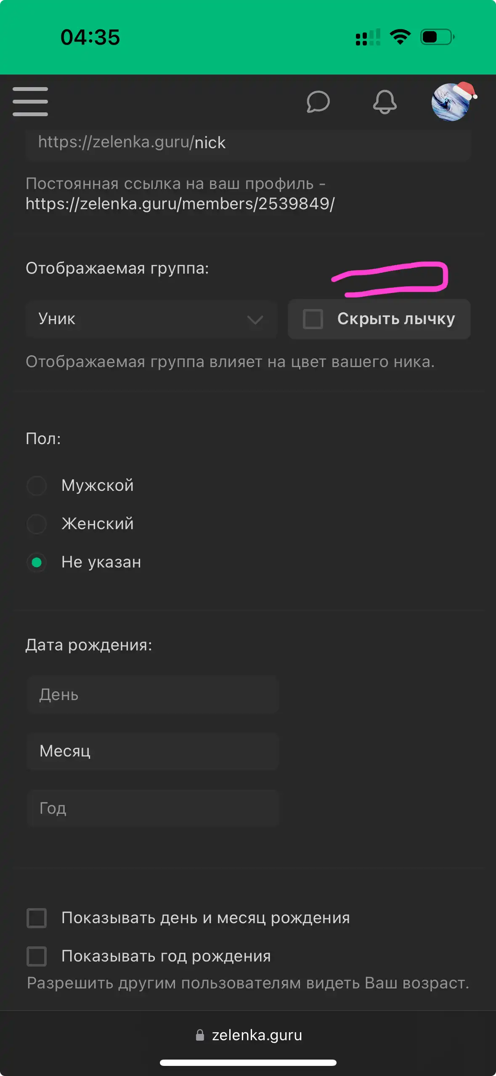Open the Месяц month dropdown
The height and width of the screenshot is (1076, 496).
(153, 751)
